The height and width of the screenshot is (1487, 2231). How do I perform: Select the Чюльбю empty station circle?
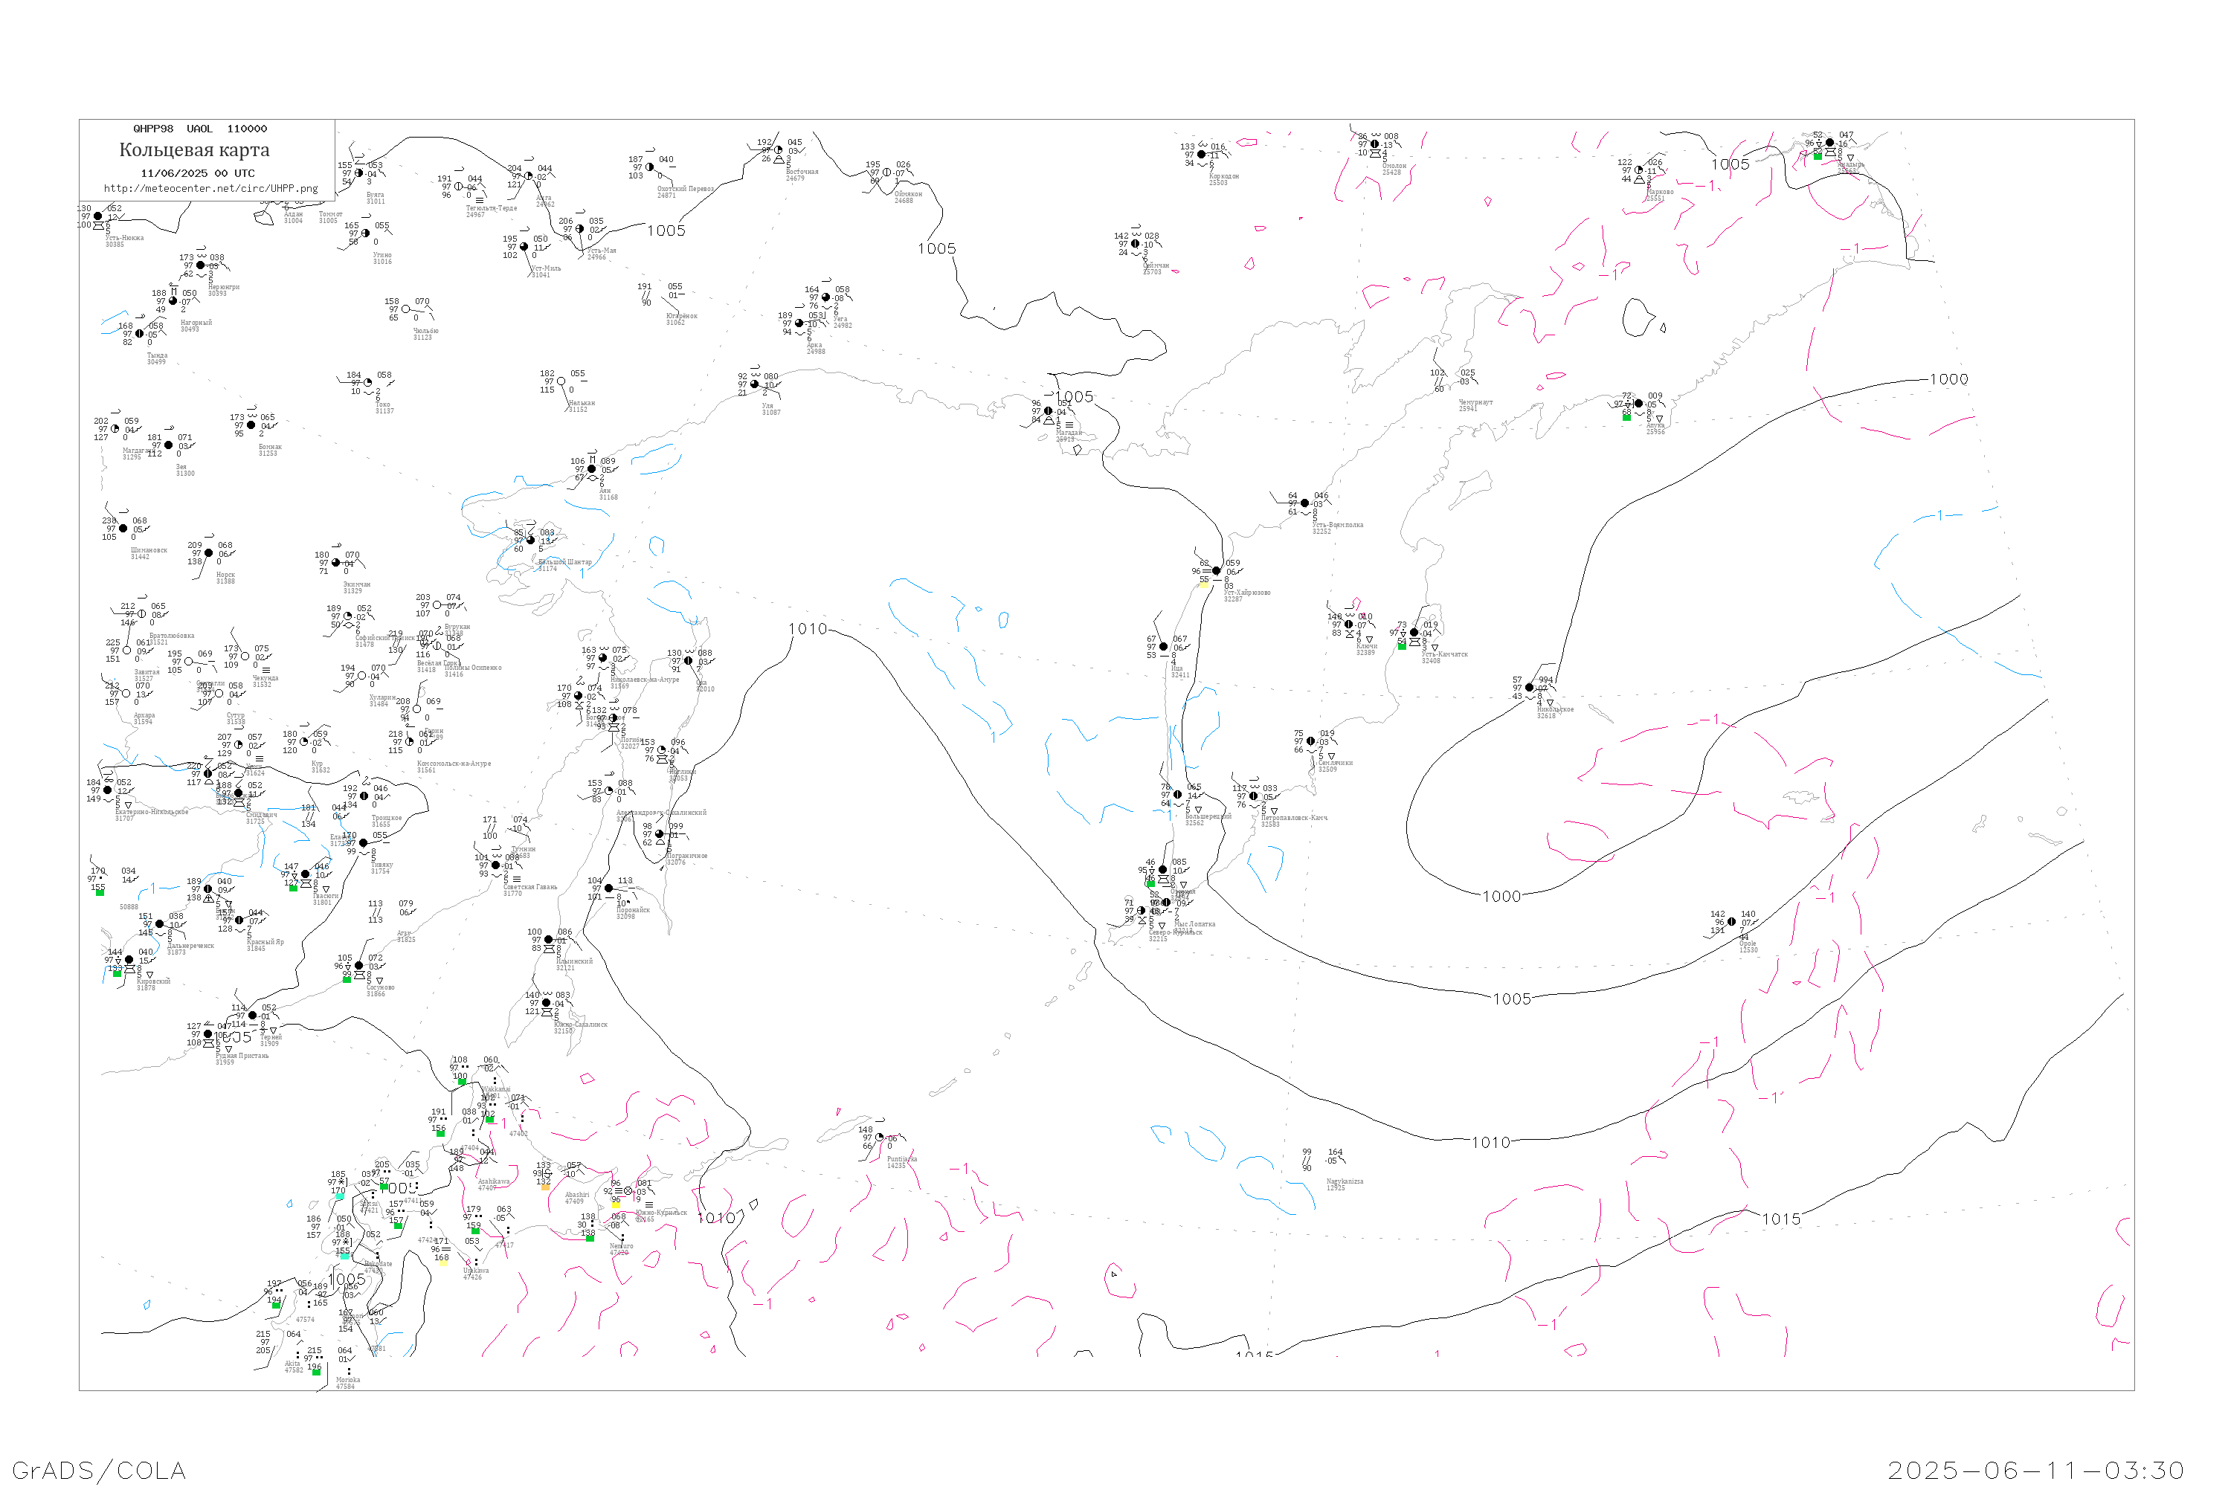pos(406,309)
